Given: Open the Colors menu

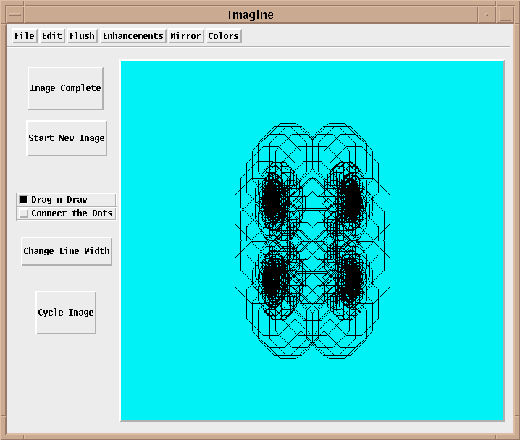Looking at the screenshot, I should coord(223,36).
